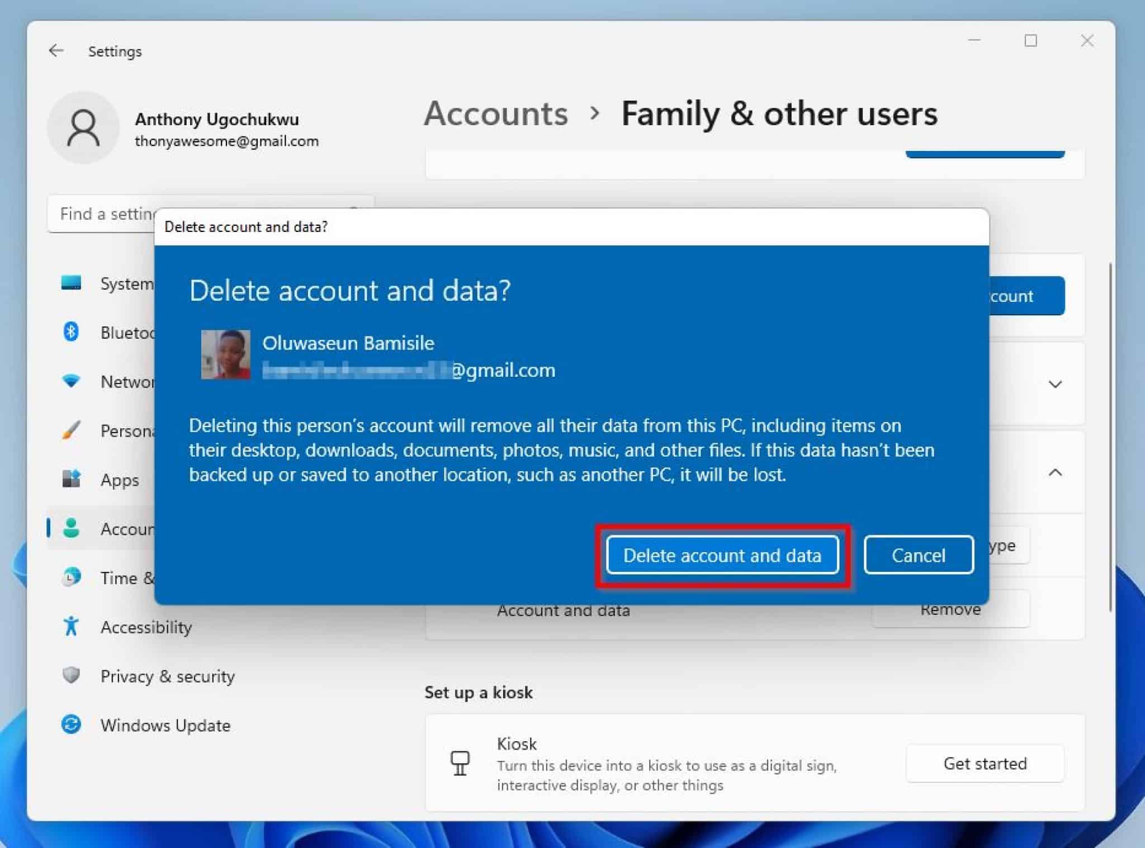Expand the collapsed account section chevron
Image resolution: width=1145 pixels, height=848 pixels.
click(x=1056, y=384)
